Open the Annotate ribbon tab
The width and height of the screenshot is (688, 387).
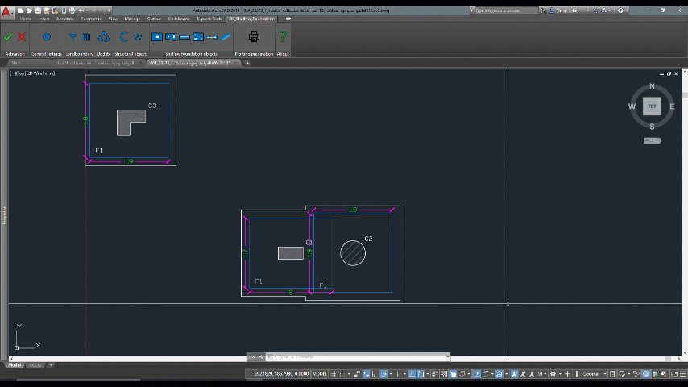click(65, 18)
